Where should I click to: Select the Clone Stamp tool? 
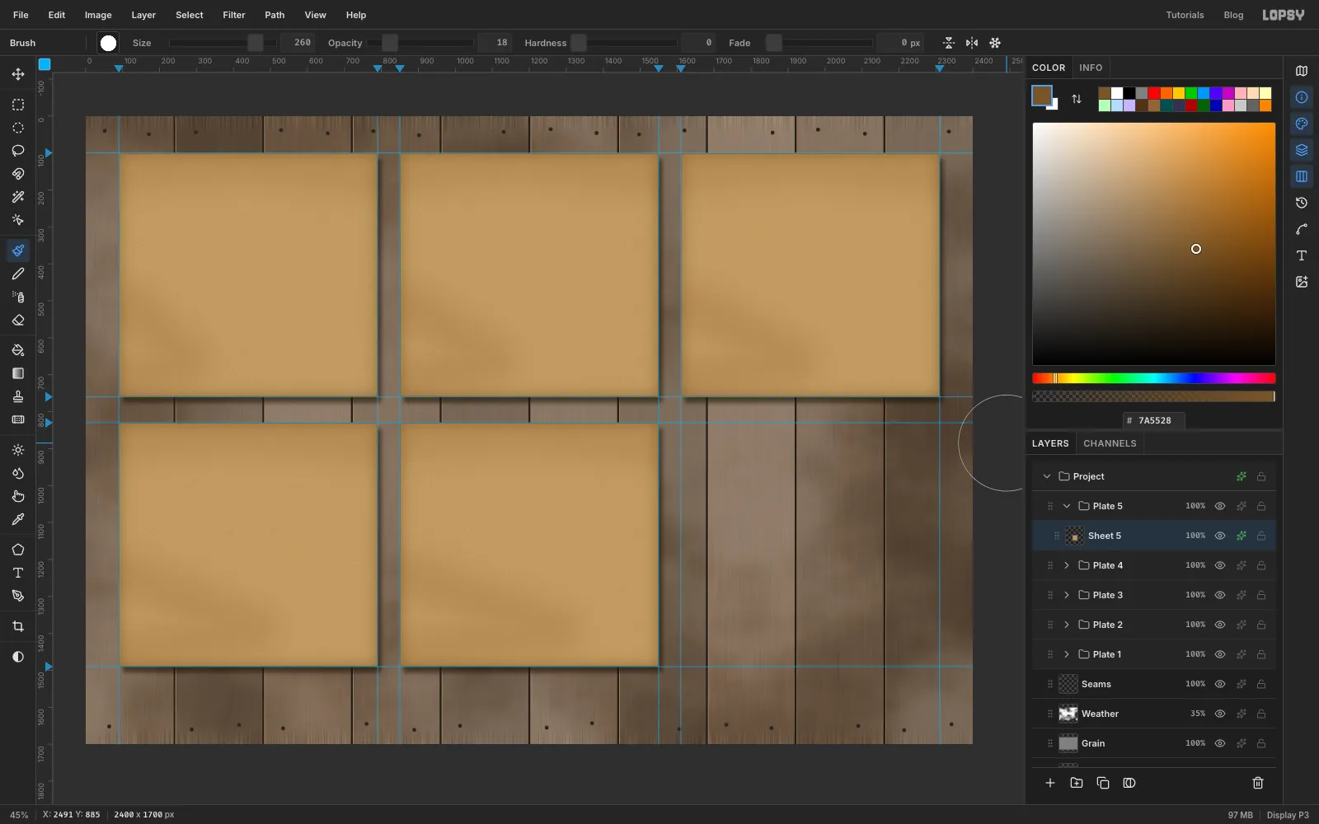(18, 396)
